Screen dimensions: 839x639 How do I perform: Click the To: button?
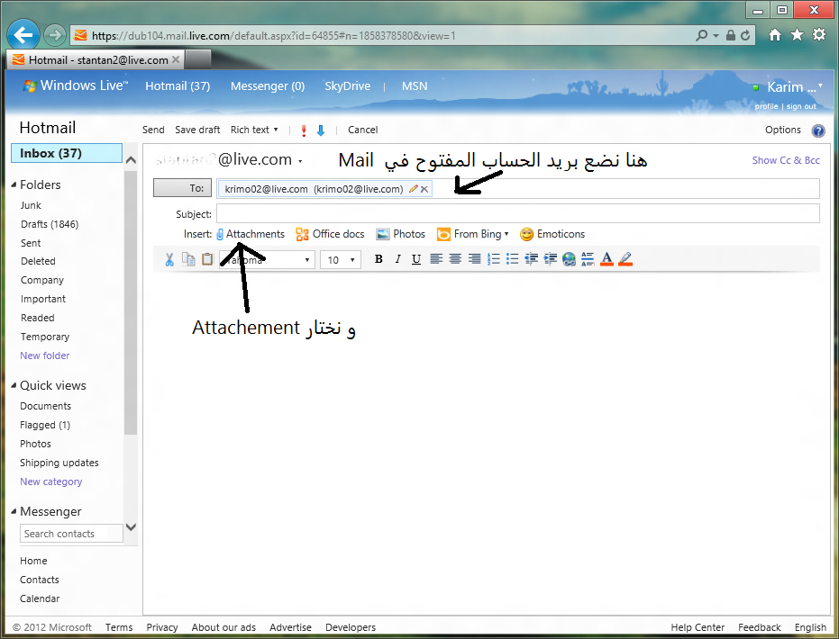coord(182,188)
